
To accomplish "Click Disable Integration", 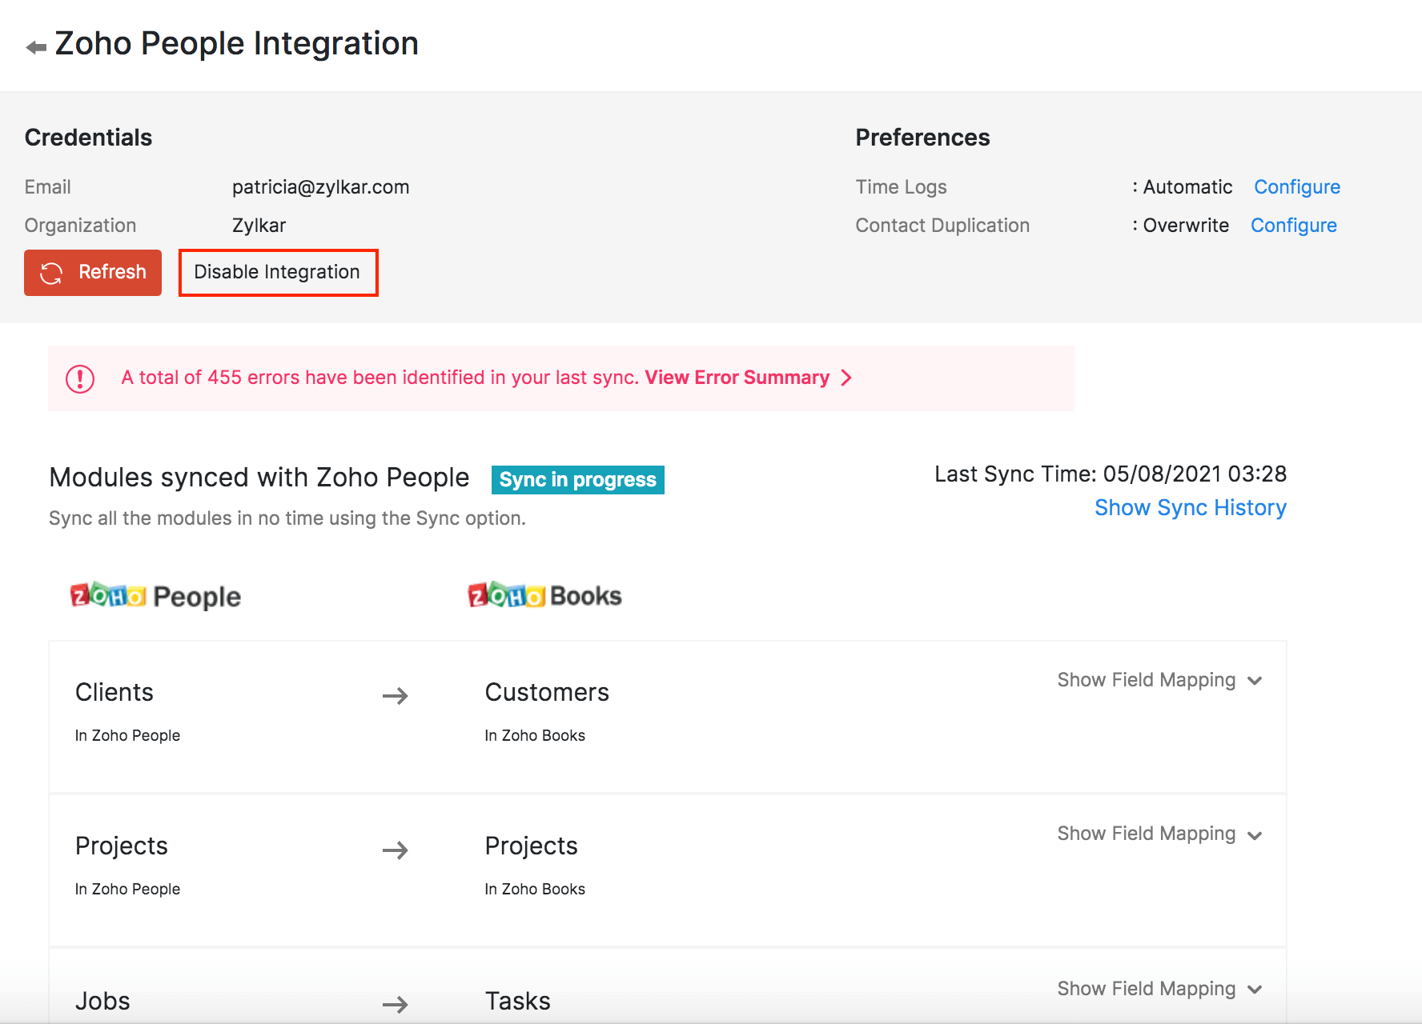I will 277,272.
